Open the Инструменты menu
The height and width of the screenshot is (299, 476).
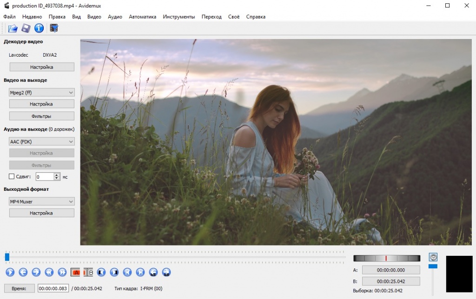pos(178,17)
